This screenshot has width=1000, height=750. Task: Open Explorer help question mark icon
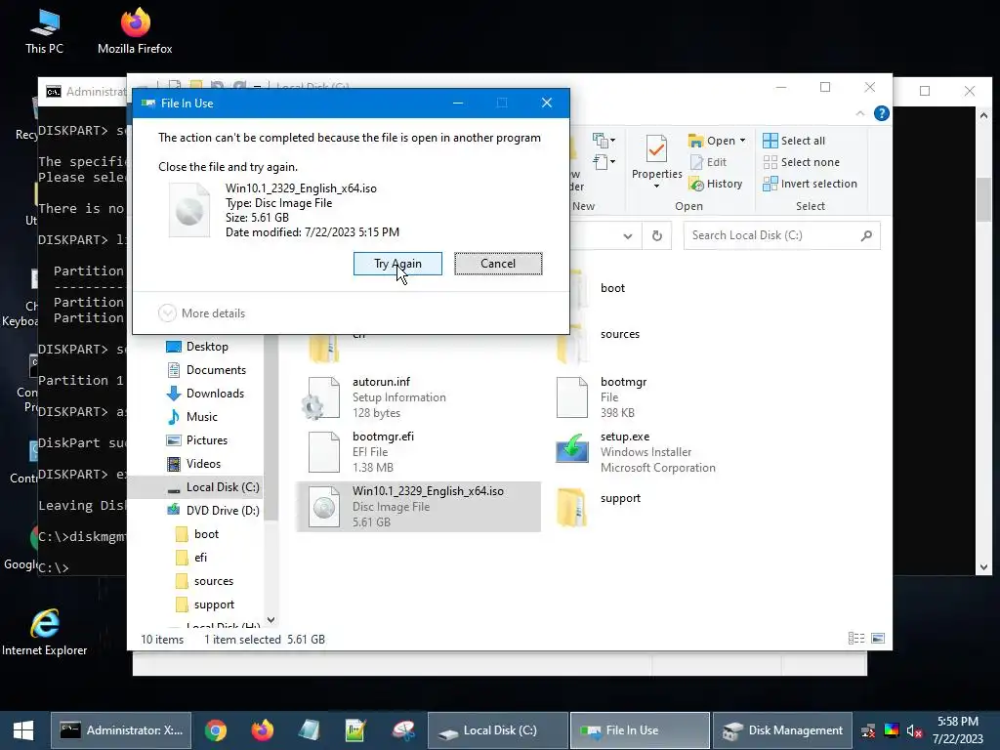tap(882, 113)
